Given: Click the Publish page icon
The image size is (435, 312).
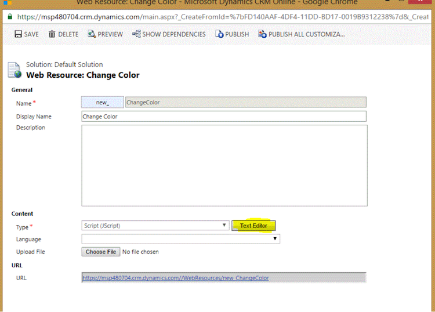Looking at the screenshot, I should 219,34.
